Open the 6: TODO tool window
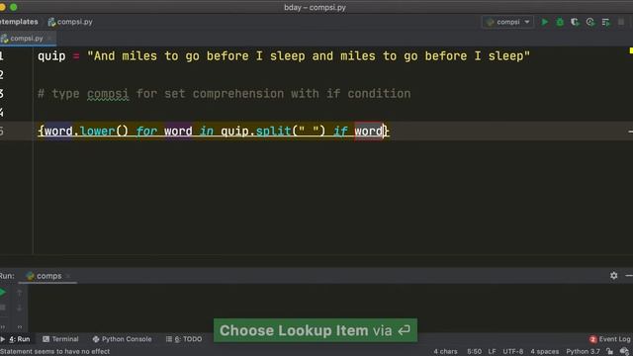 [x=184, y=339]
